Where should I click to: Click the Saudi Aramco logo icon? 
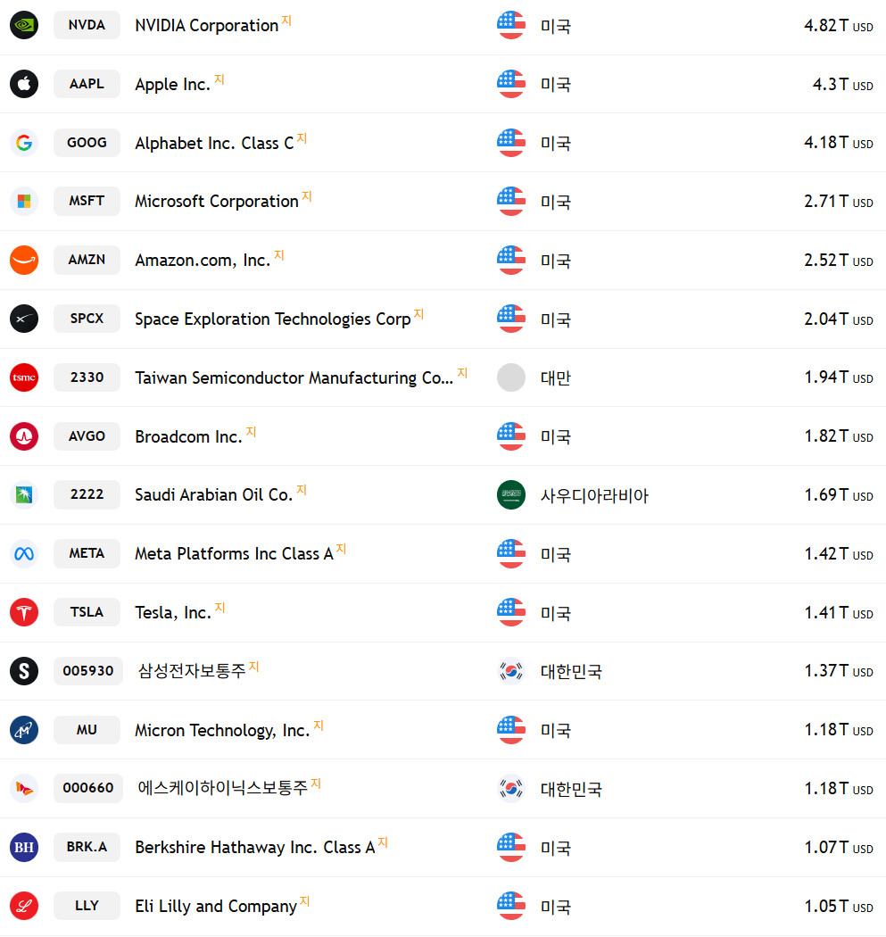coord(24,494)
